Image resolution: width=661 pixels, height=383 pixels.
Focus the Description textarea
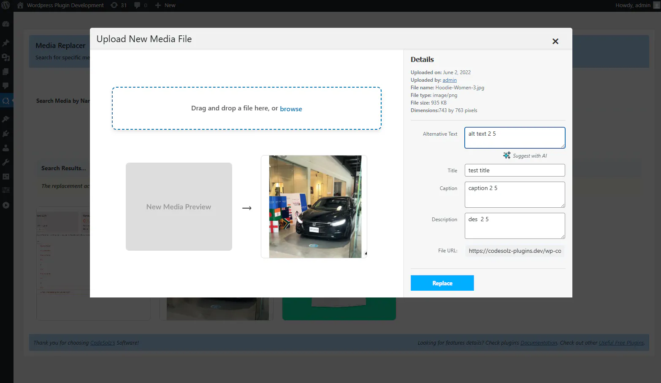515,226
